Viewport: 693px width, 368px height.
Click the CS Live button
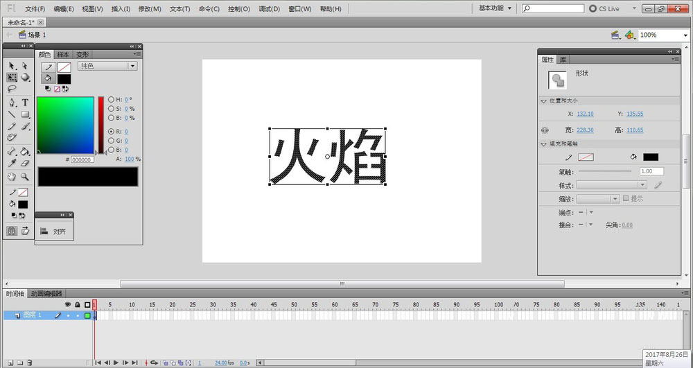(604, 9)
